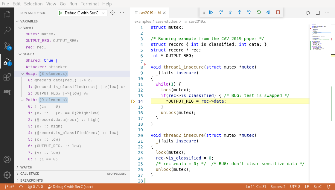The width and height of the screenshot is (335, 190).
Task: Expand the Breakpoints section
Action: coord(31,180)
